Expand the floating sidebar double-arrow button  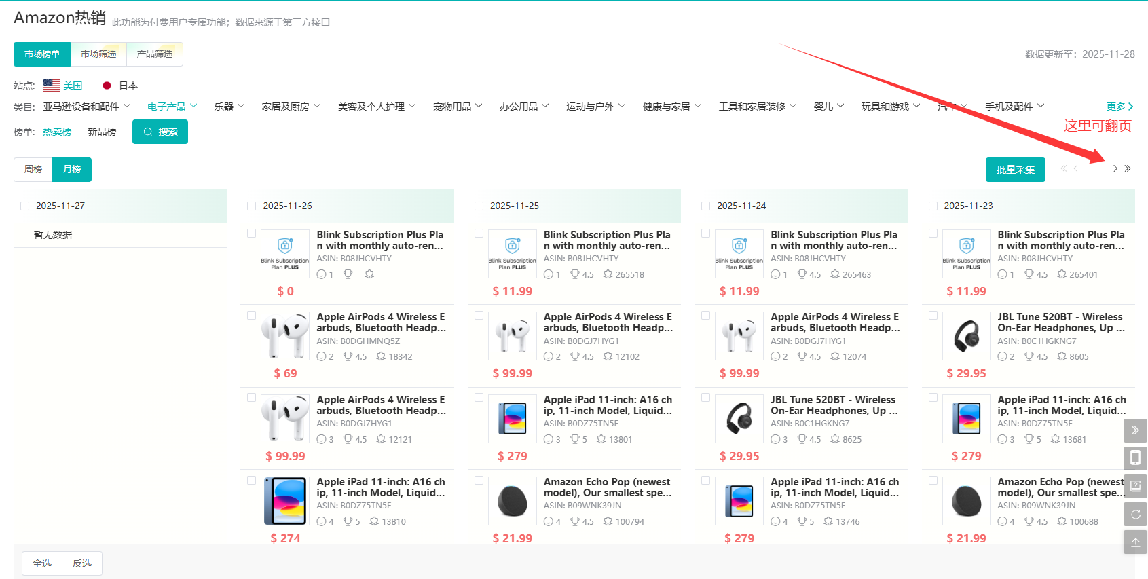click(x=1135, y=430)
